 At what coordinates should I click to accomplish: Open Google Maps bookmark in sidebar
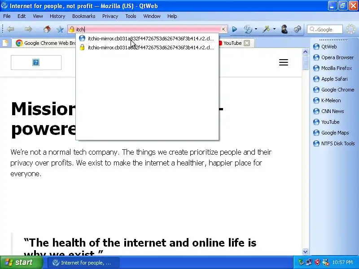[x=331, y=133]
